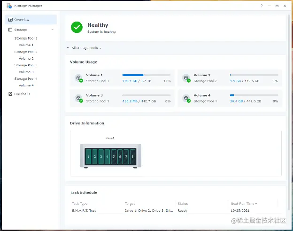The image size is (293, 231).
Task: Click the HDD/SSD drive icon
Action: coord(10,94)
